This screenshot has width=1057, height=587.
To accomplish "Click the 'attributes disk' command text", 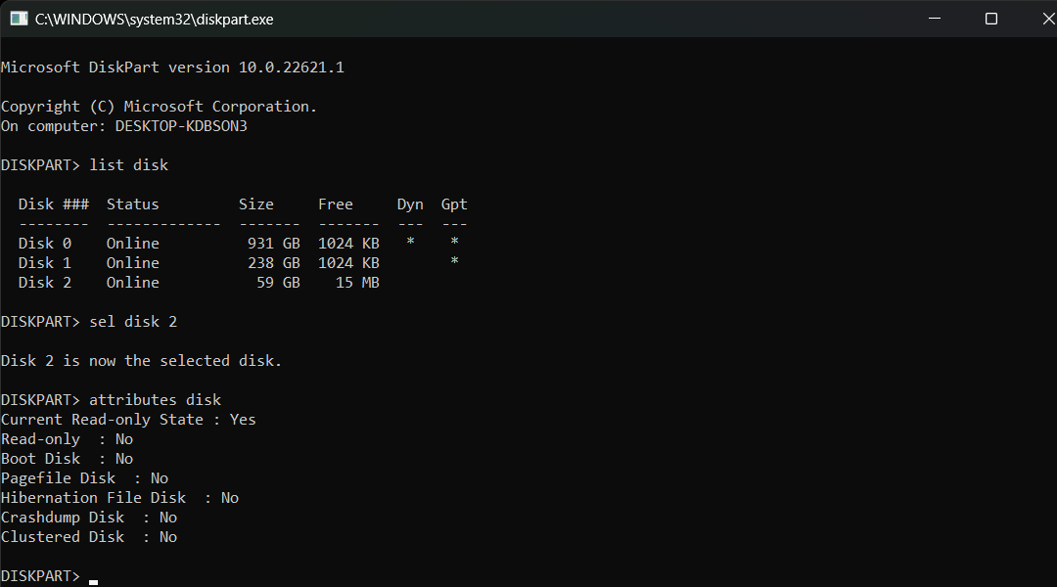I will click(155, 399).
